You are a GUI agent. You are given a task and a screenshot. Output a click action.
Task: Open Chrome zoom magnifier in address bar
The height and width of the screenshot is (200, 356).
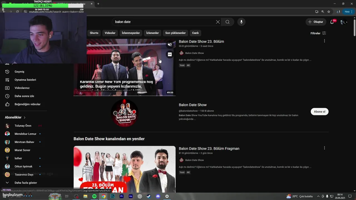323,12
